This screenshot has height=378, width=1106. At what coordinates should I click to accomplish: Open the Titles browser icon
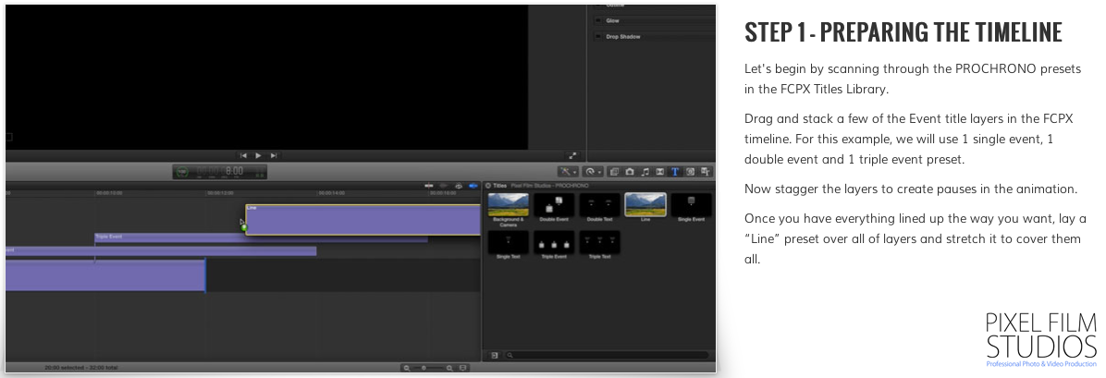click(674, 172)
